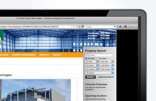This screenshot has height=101, width=156.
Task: Click the magnifying glass search icon
Action: click(115, 27)
